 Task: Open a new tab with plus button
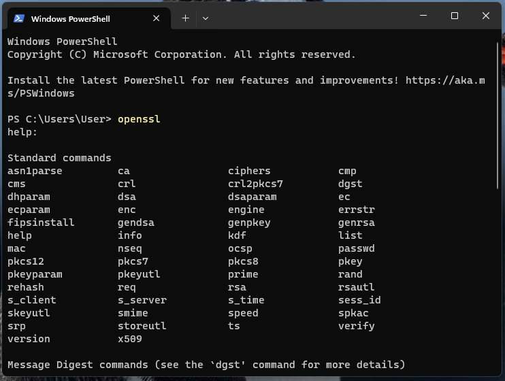[x=185, y=18]
